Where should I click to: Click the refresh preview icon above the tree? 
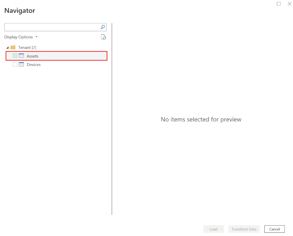click(x=103, y=37)
